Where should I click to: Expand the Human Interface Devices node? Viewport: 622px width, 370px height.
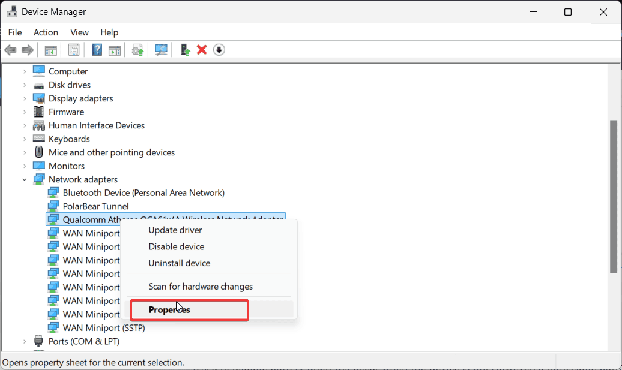coord(25,125)
